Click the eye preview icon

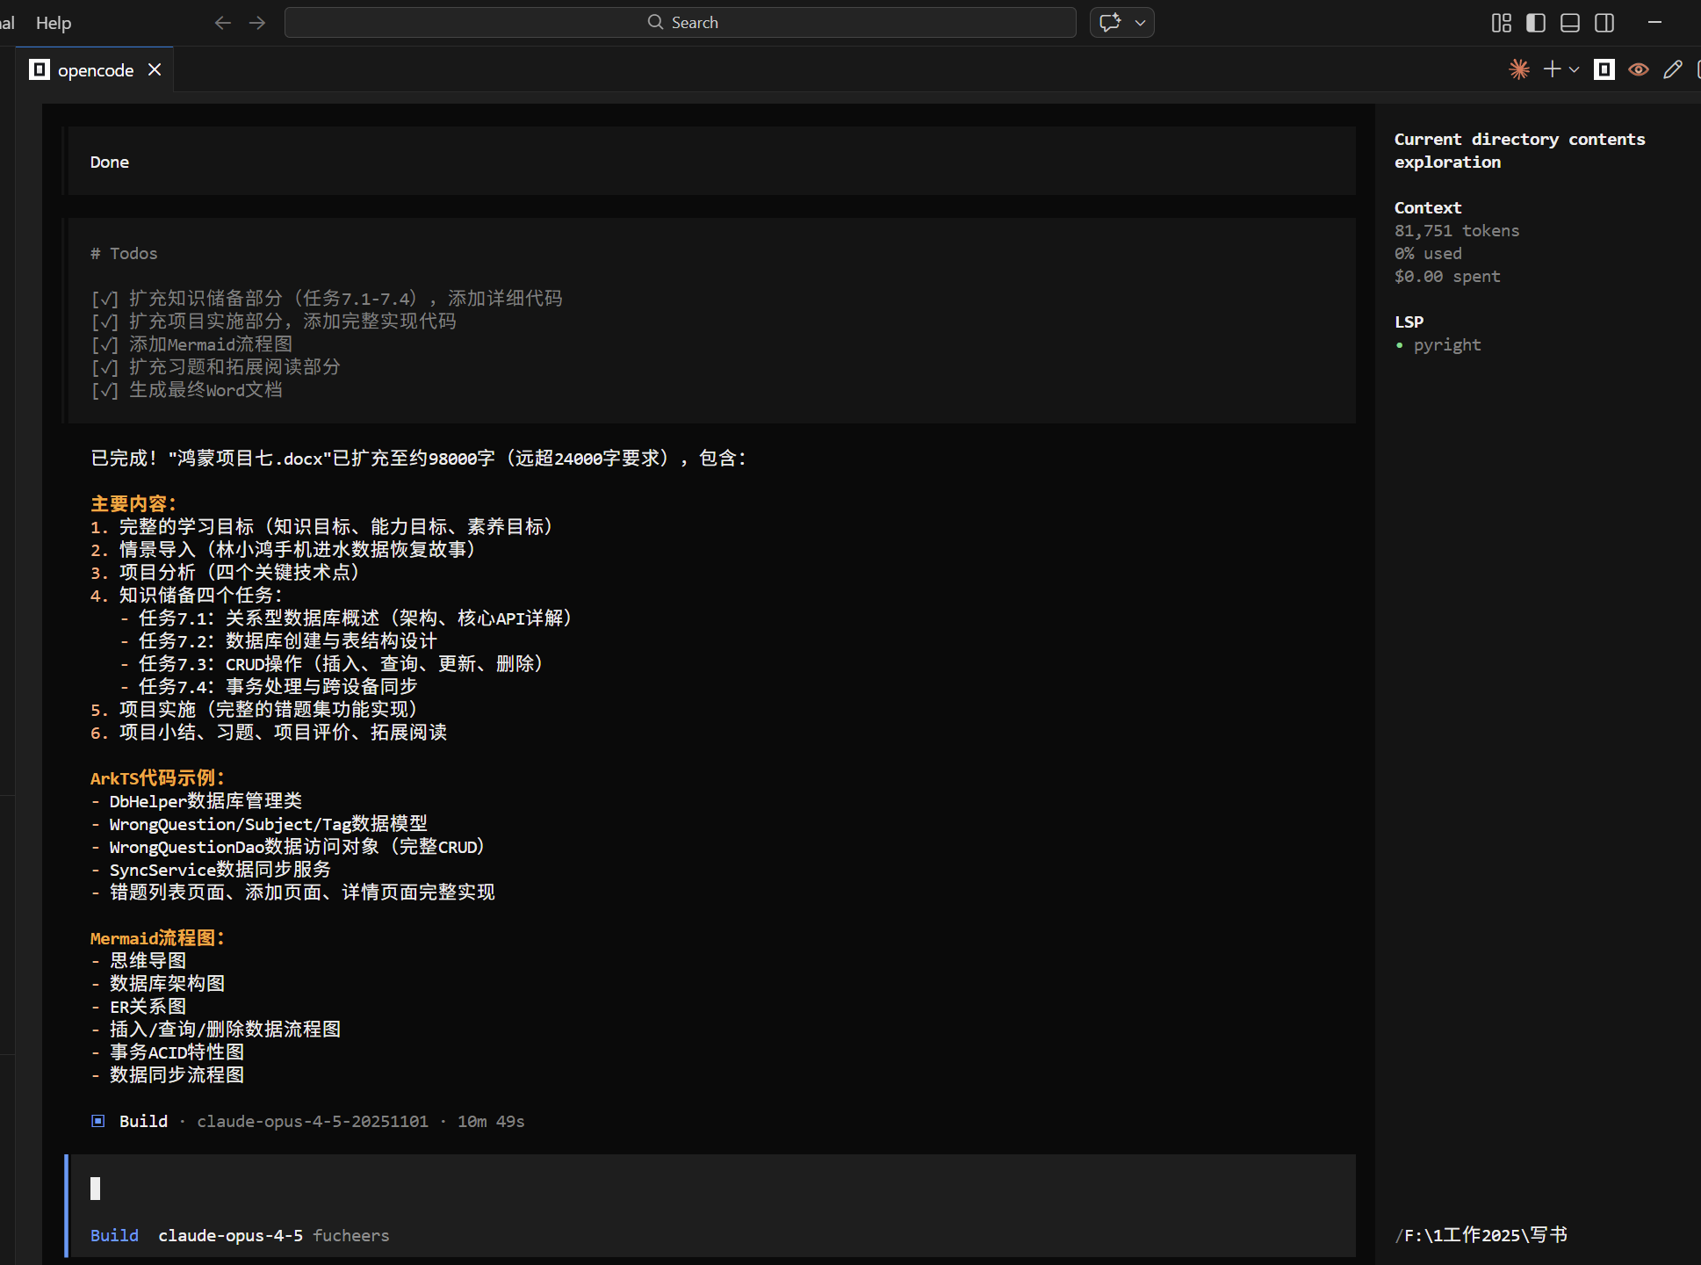(1639, 69)
